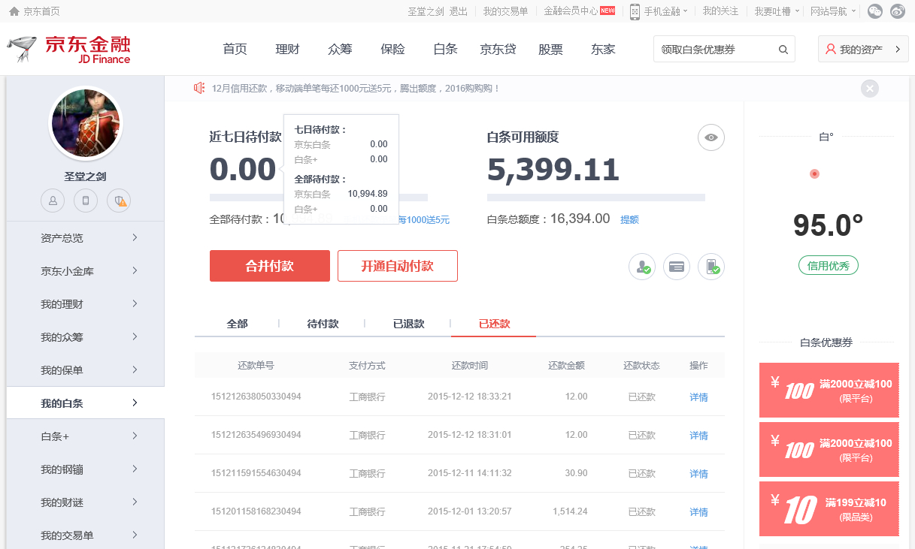
Task: Click the real-name verification icon under avatar
Action: coord(53,201)
